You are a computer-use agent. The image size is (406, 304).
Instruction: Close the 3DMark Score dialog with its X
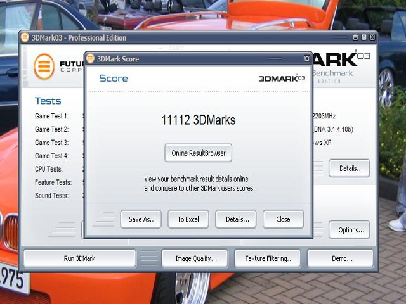[306, 58]
